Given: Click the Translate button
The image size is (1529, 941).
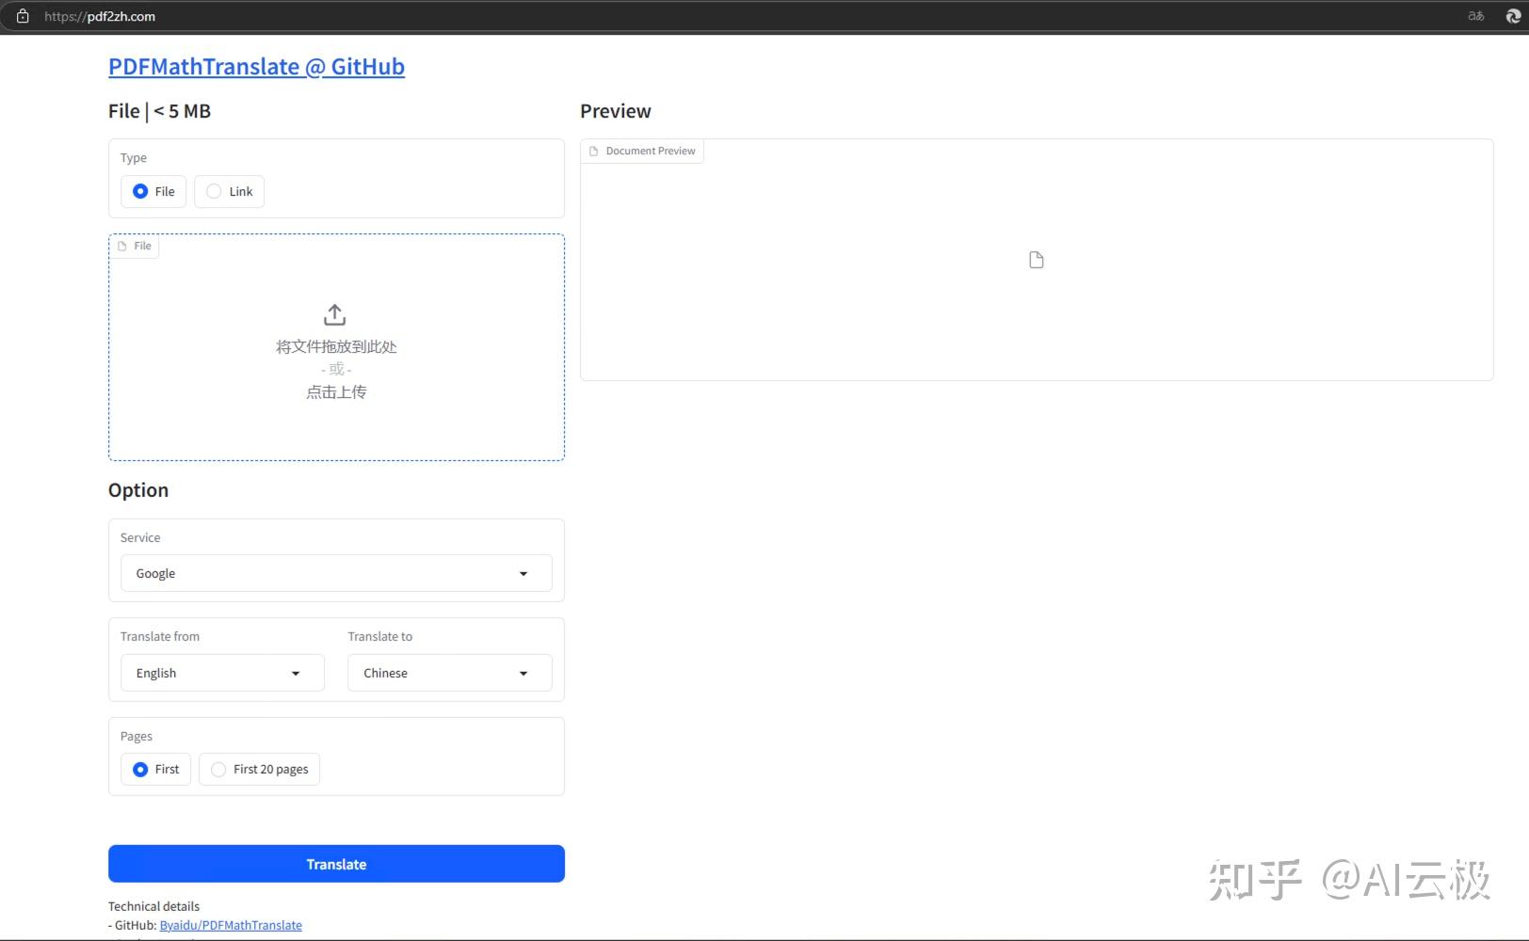Looking at the screenshot, I should 336,863.
